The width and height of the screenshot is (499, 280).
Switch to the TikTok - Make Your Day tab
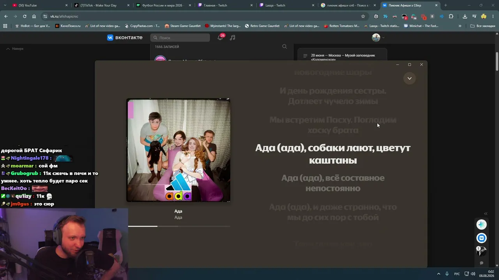pos(101,5)
